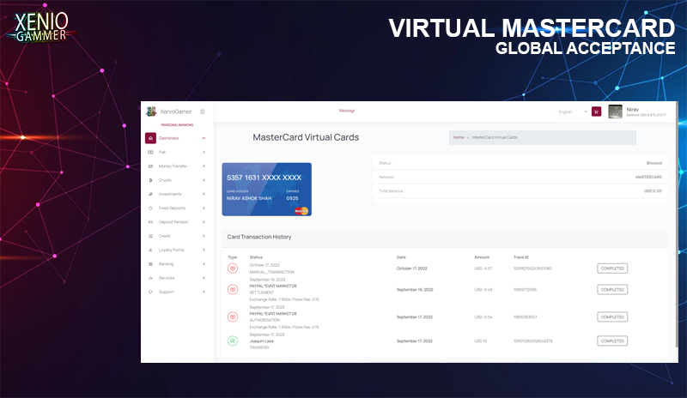The width and height of the screenshot is (687, 398).
Task: Click the Credit icon in the sidebar
Action: coord(151,236)
